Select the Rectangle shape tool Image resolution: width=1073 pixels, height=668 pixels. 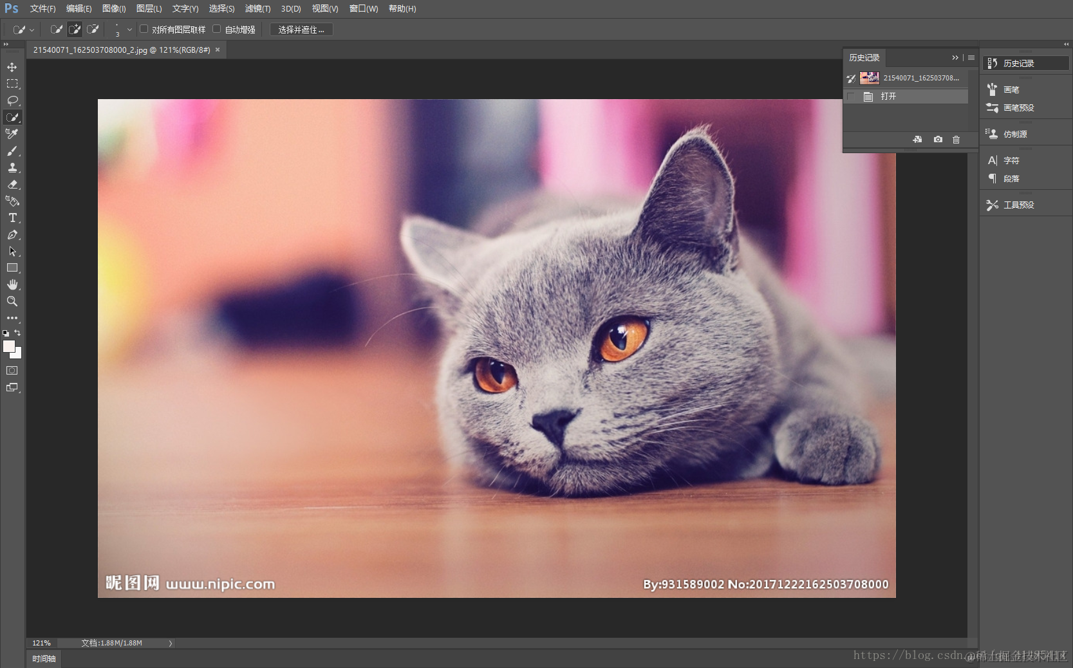point(12,268)
